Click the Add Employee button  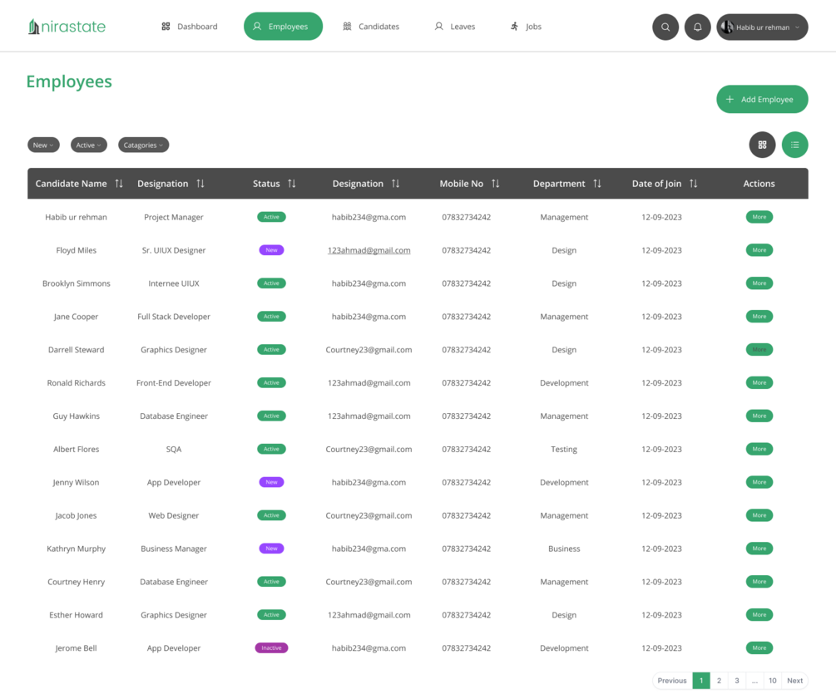763,100
